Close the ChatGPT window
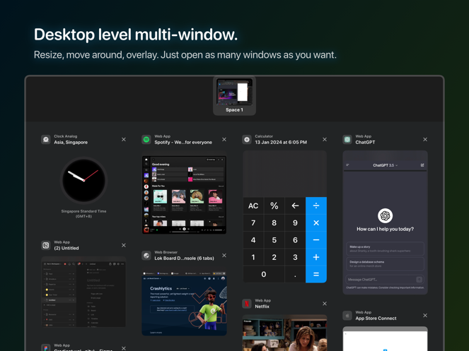The image size is (469, 351). [425, 140]
